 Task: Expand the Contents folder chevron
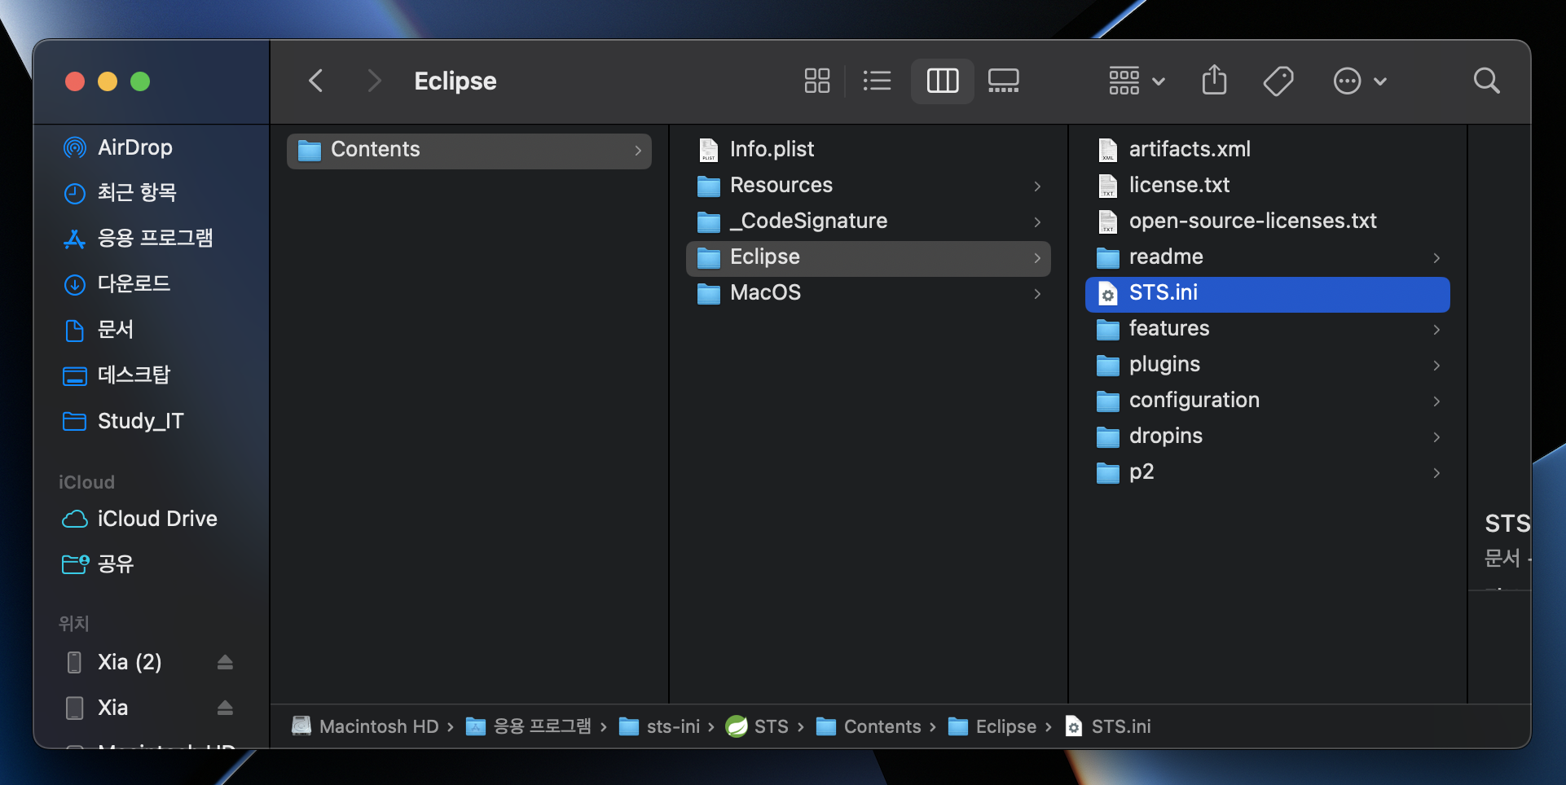(638, 151)
